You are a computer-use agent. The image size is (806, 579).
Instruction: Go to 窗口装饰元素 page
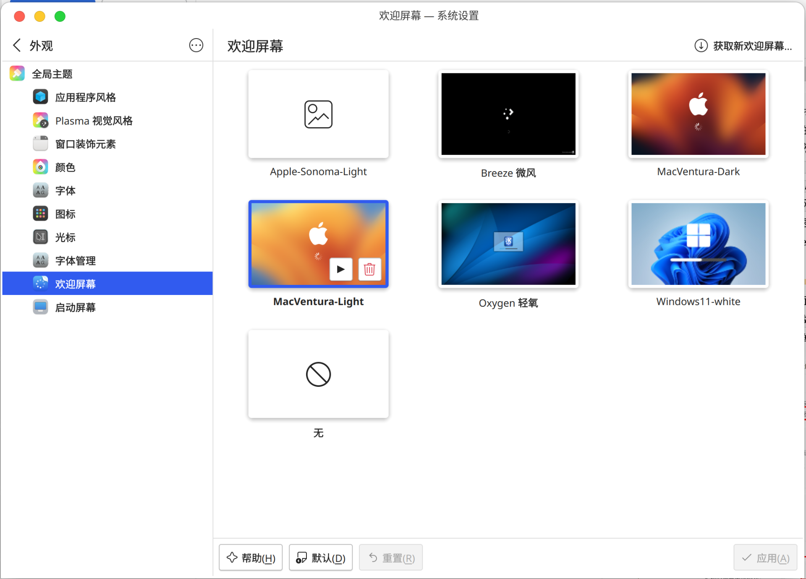85,144
